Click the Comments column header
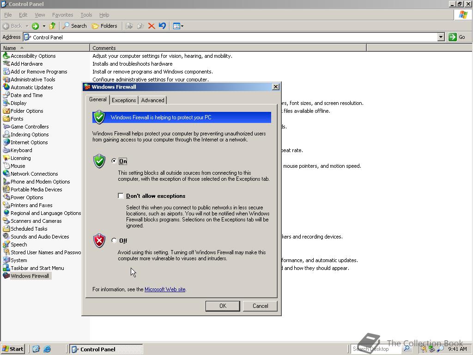The image size is (473, 355). pos(228,48)
